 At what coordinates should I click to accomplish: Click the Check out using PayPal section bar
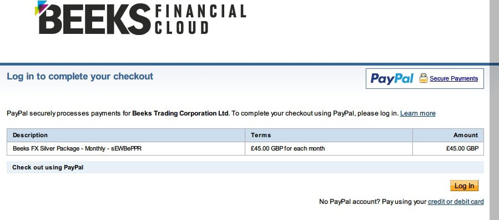point(245,167)
